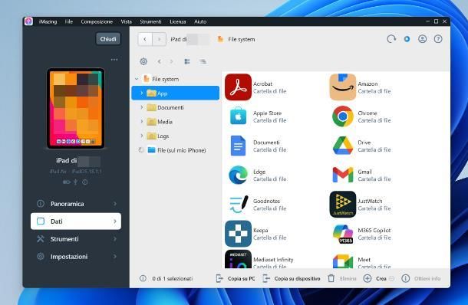Image resolution: width=468 pixels, height=305 pixels.
Task: Click Copia su PC
Action: 236,278
